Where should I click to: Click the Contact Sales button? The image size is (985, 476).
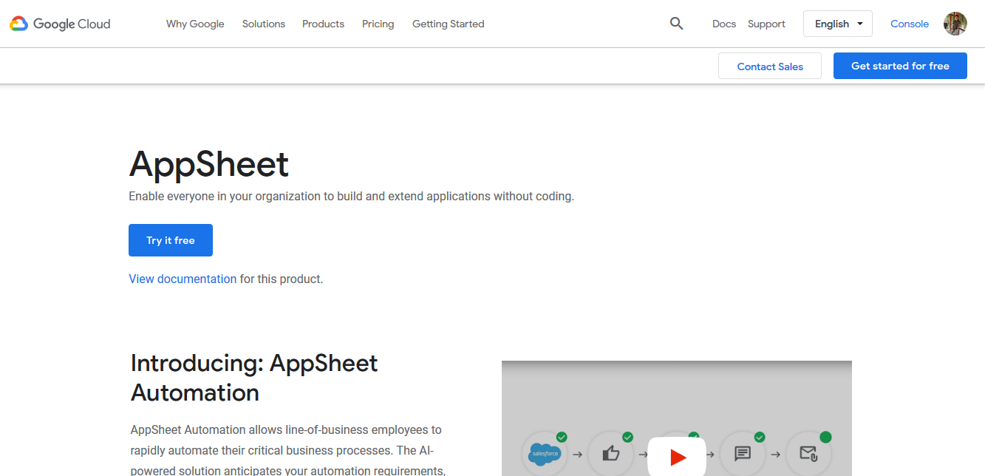[770, 66]
